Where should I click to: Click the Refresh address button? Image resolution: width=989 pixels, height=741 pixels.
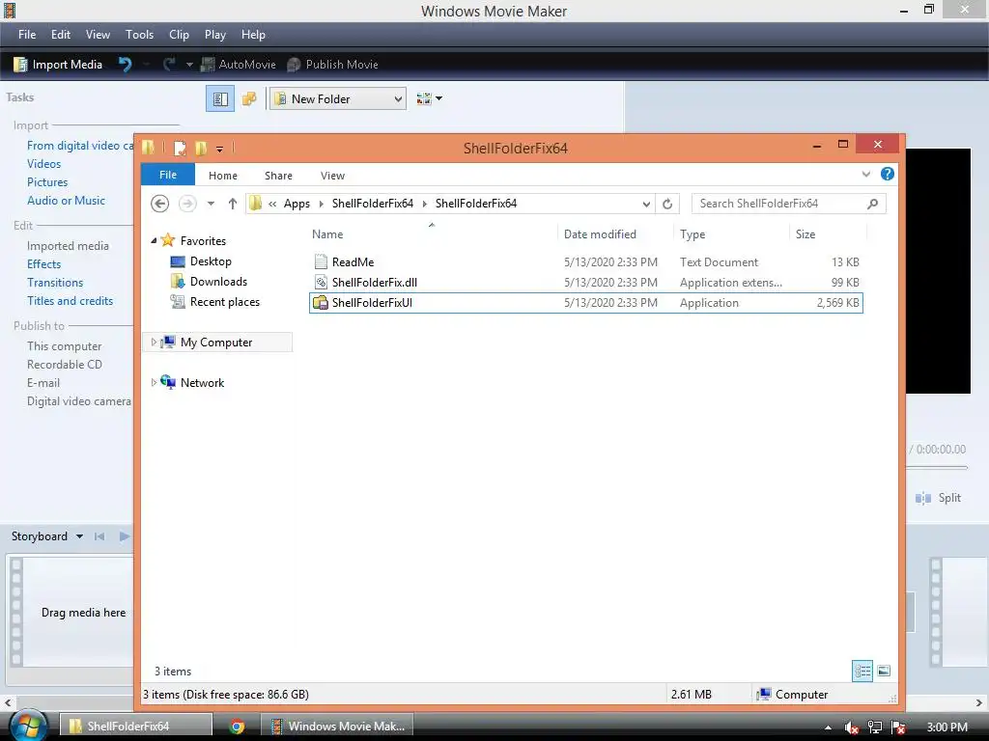click(667, 204)
